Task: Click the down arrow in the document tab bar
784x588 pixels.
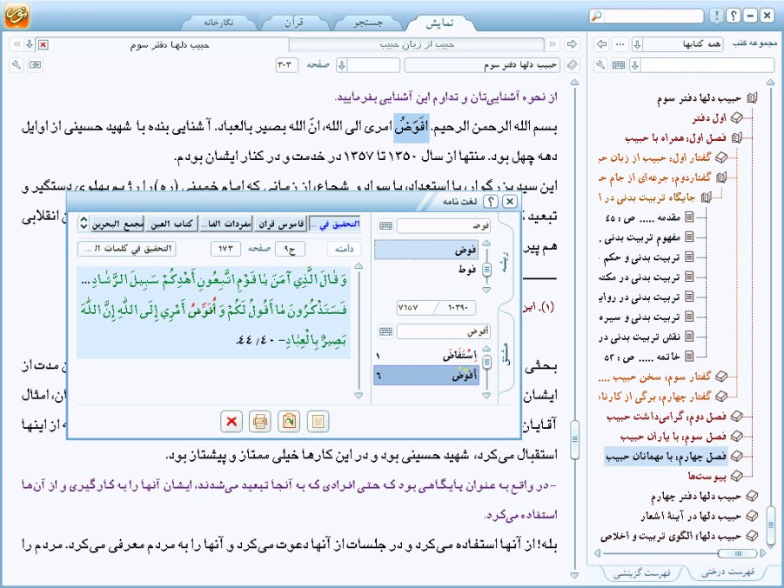Action: [30, 44]
